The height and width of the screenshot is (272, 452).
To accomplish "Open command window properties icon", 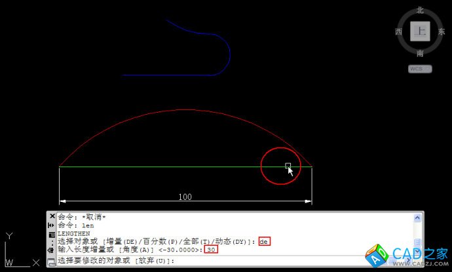I will (x=52, y=233).
